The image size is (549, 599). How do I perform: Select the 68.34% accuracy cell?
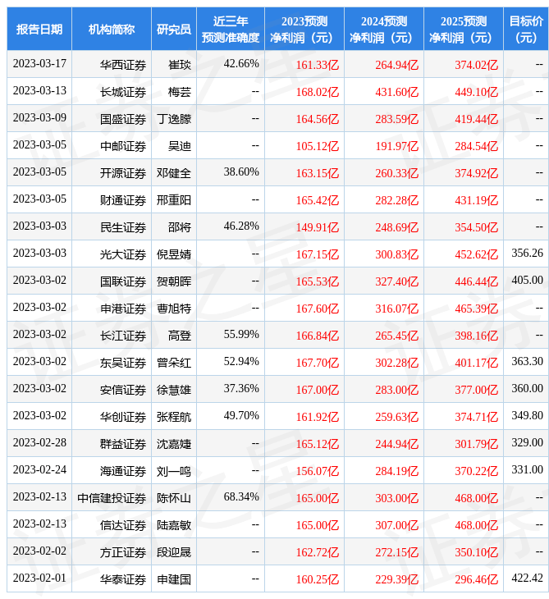click(x=241, y=497)
